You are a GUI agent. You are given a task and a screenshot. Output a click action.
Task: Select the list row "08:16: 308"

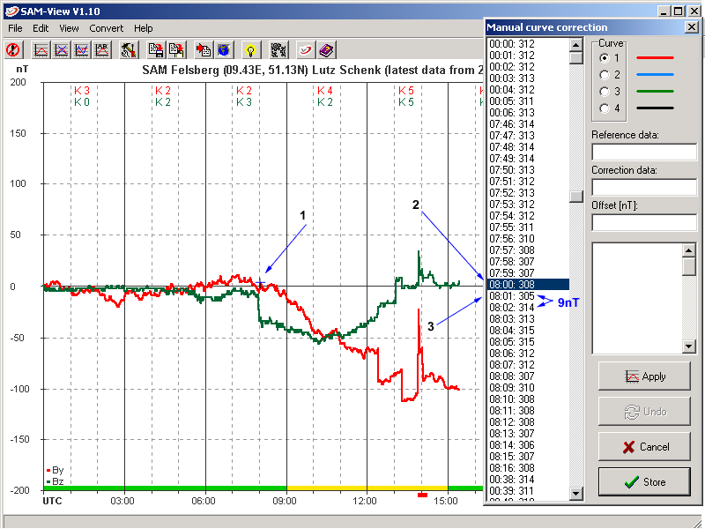[x=528, y=468]
